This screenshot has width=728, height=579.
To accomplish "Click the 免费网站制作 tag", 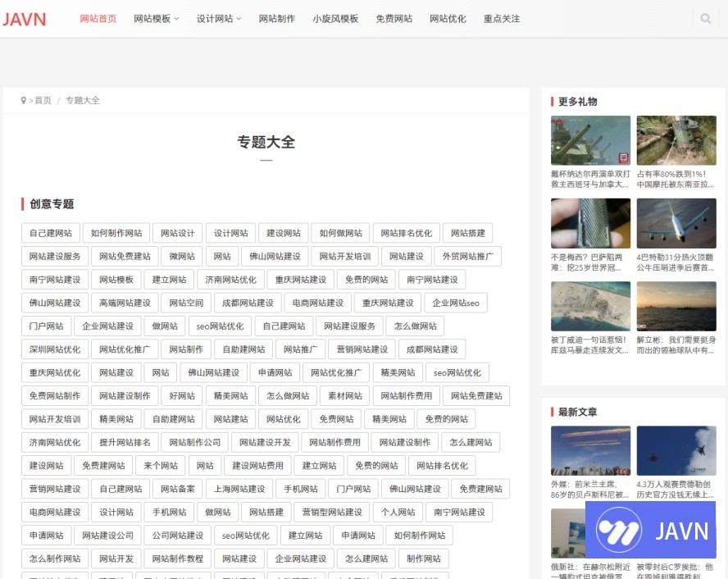I will pos(55,395).
